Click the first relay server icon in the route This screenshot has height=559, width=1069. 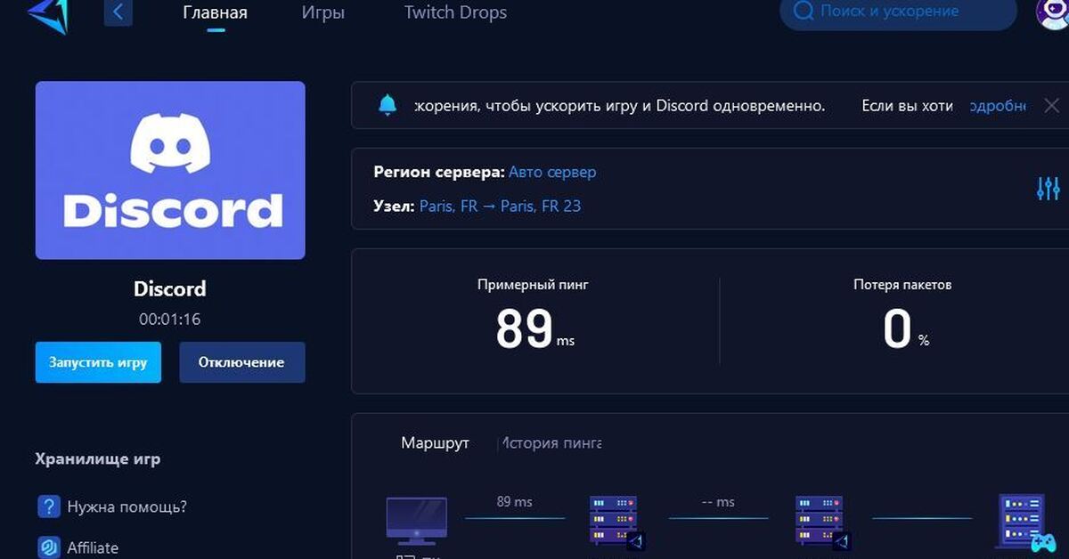coord(616,523)
